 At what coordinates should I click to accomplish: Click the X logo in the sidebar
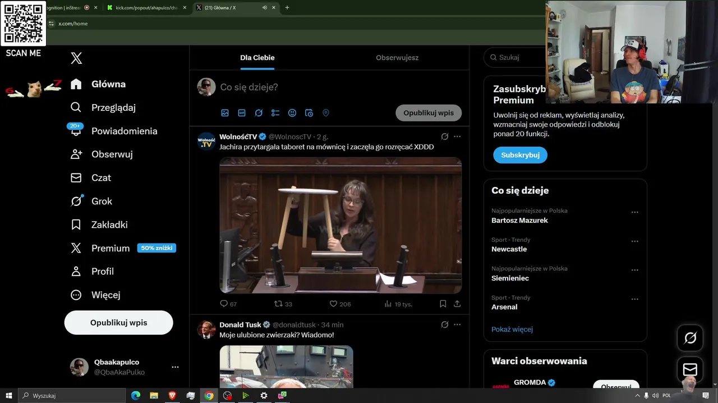76,58
